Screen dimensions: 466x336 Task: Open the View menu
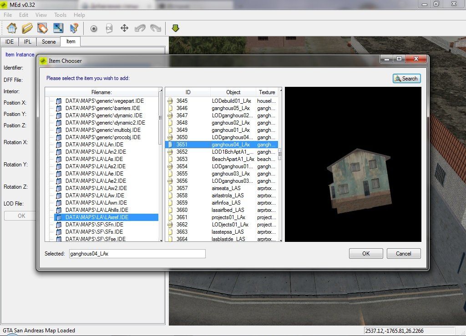coord(41,15)
